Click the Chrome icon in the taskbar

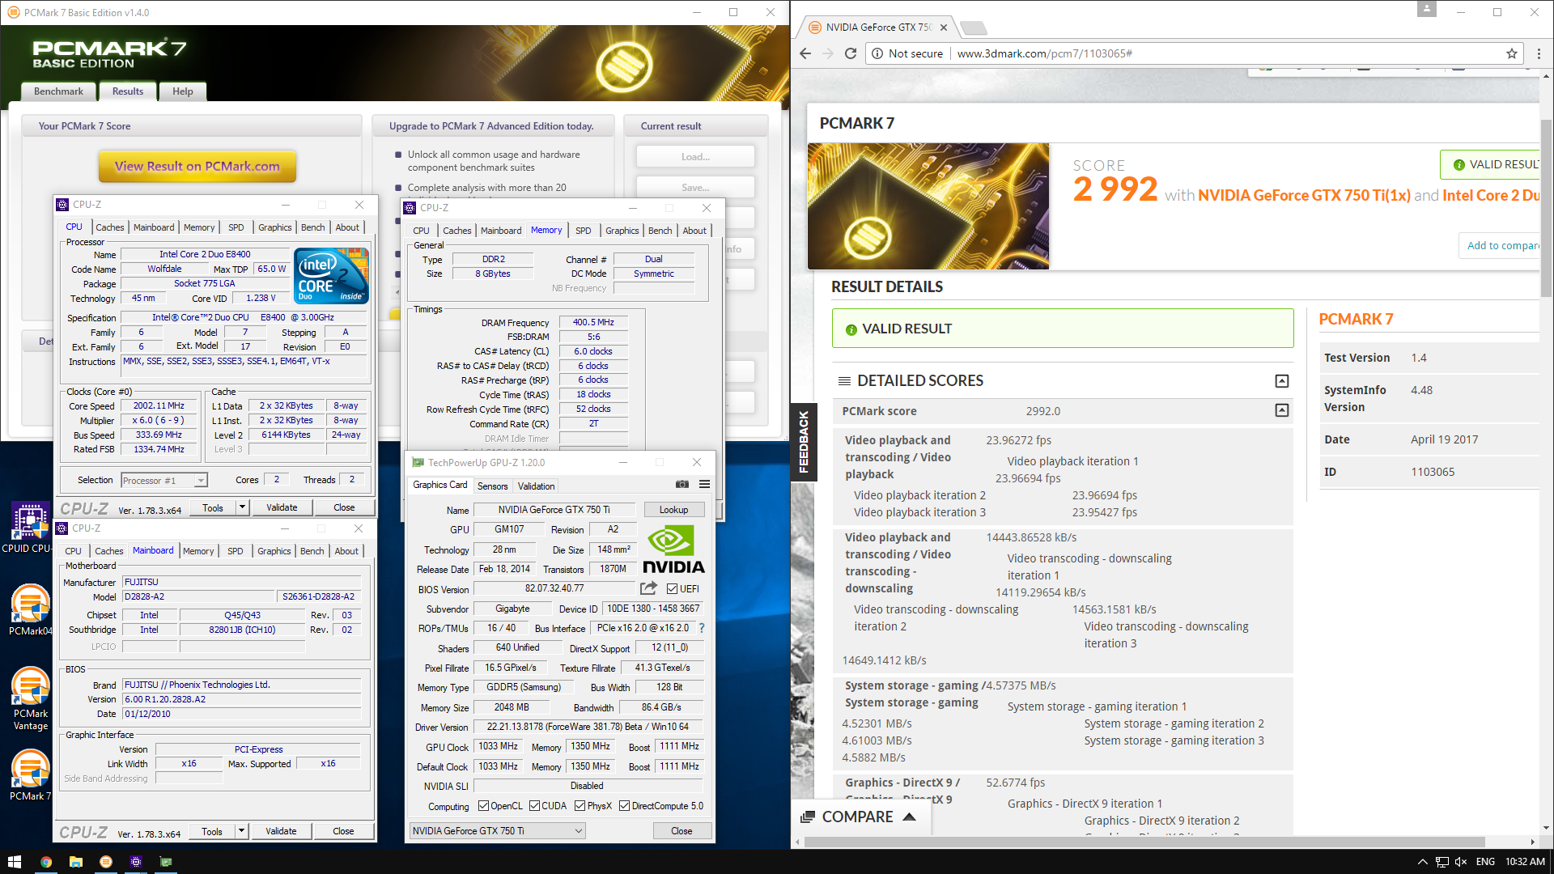(x=46, y=862)
